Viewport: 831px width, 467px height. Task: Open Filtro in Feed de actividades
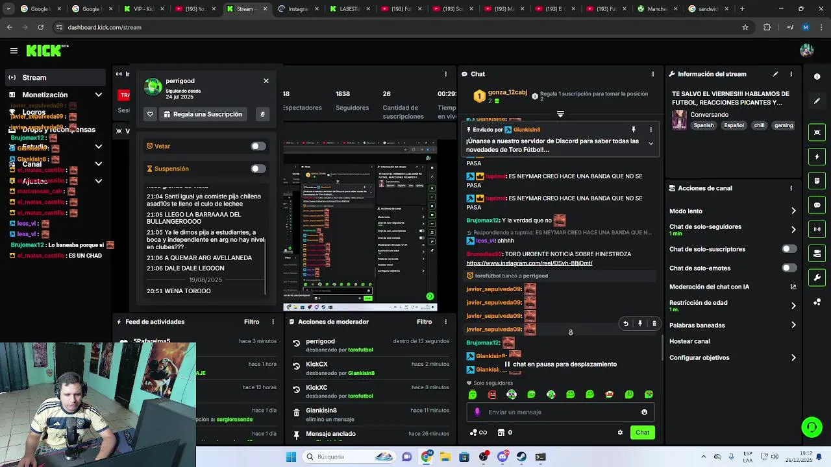point(251,322)
